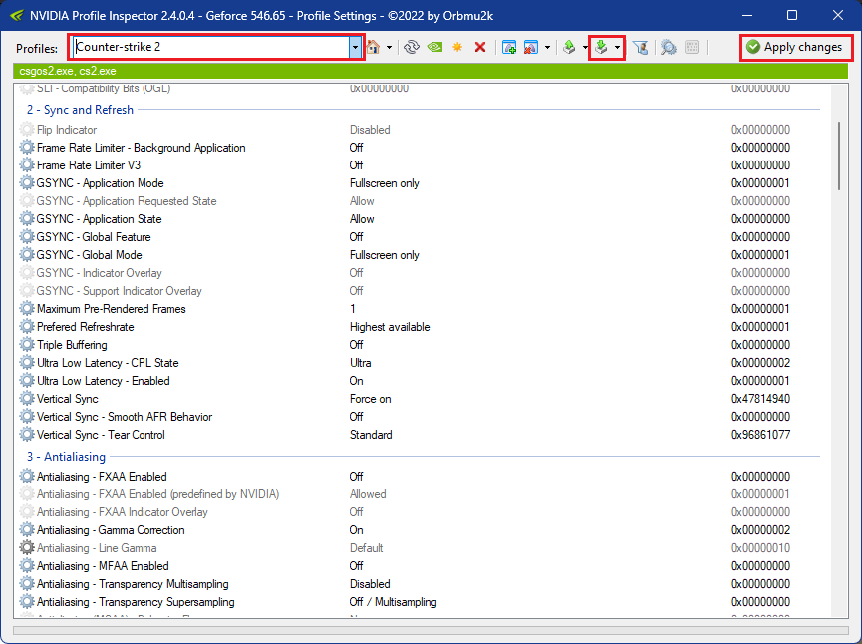Click the greyed bit value editor icon
Screen dimensions: 862x644
click(x=692, y=47)
